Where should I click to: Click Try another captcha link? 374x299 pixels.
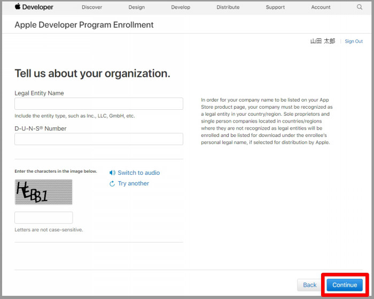(x=134, y=183)
